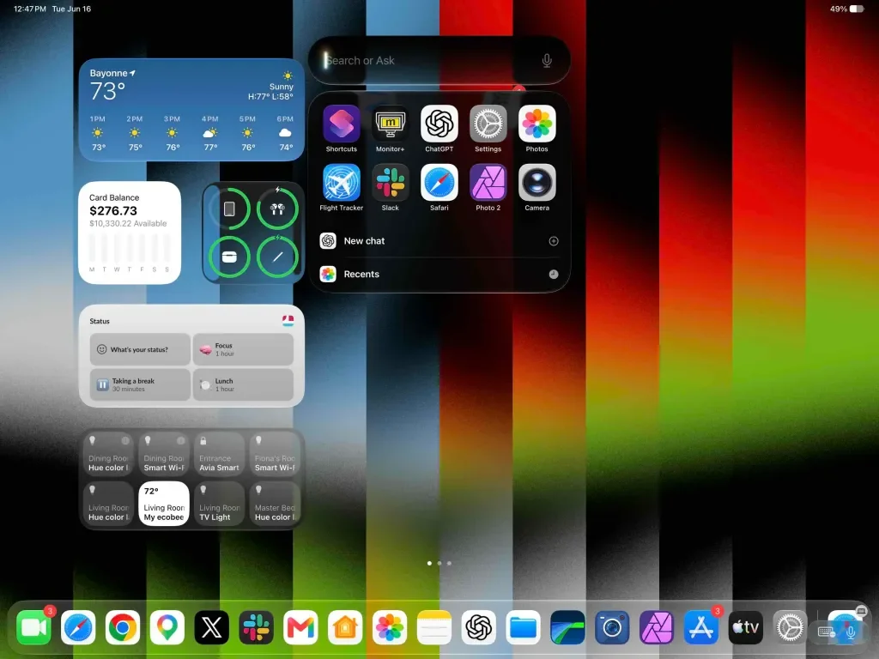Open Settings from the Spotlight suggestions grid

click(488, 124)
